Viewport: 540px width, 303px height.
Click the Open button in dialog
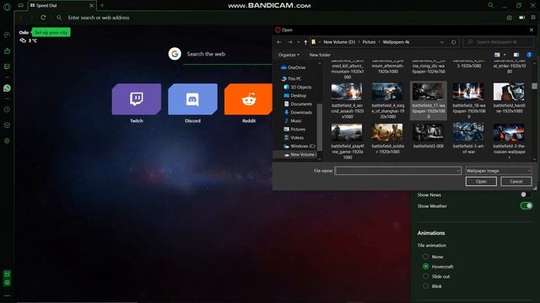click(481, 182)
